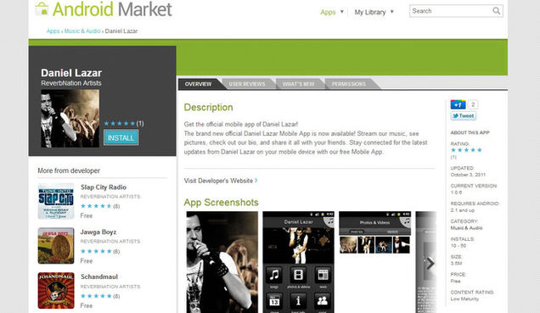Click the Music & Audio category value
540x313 pixels.
467,227
